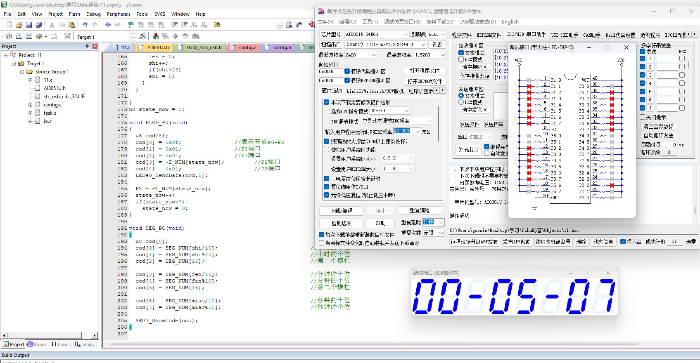Click the 下载/编程 button
The height and width of the screenshot is (363, 700).
(341, 211)
